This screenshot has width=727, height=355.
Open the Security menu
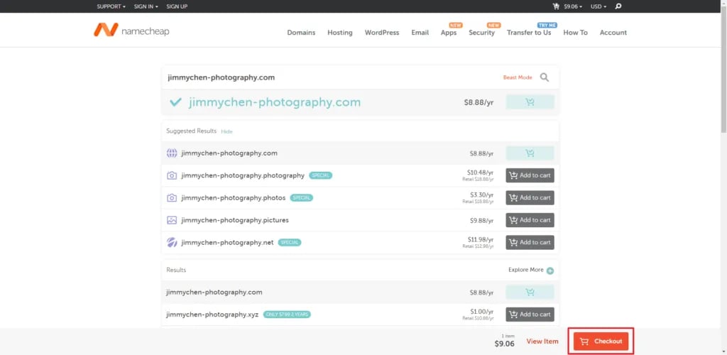coord(482,33)
